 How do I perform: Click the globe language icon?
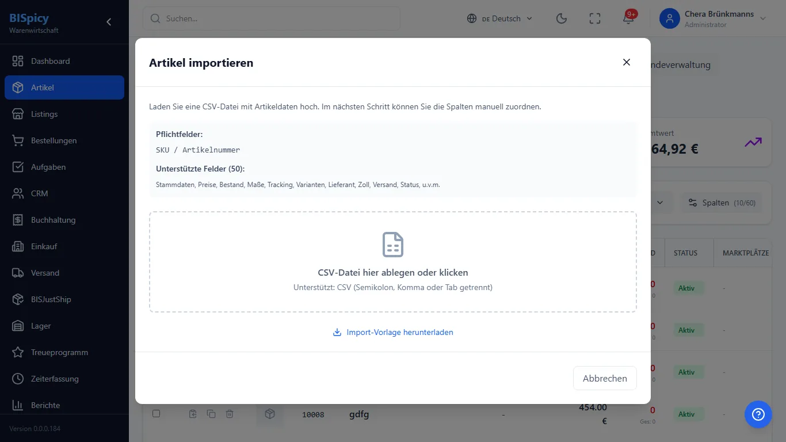click(x=472, y=18)
